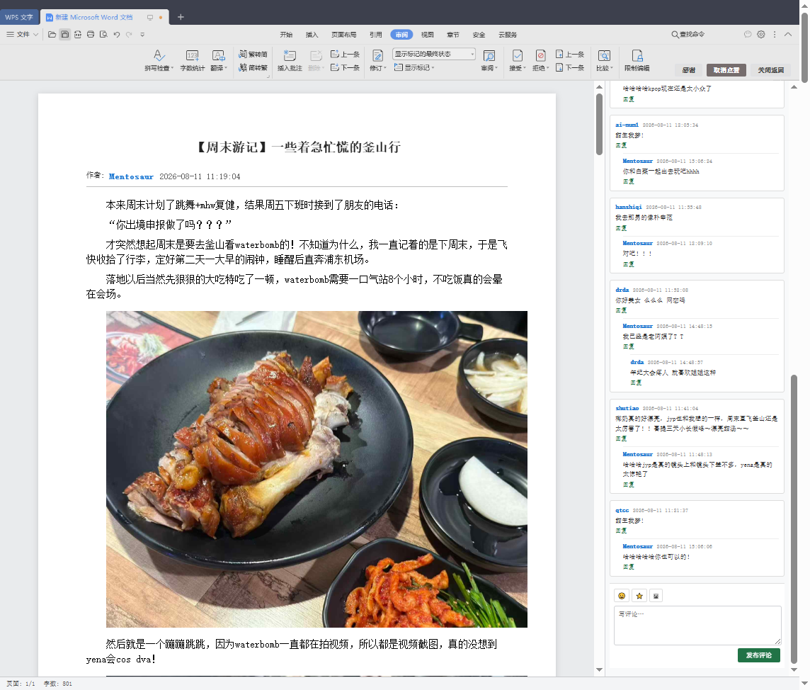The width and height of the screenshot is (810, 690).
Task: Click the save icon in quick toolbar
Action: pos(64,34)
